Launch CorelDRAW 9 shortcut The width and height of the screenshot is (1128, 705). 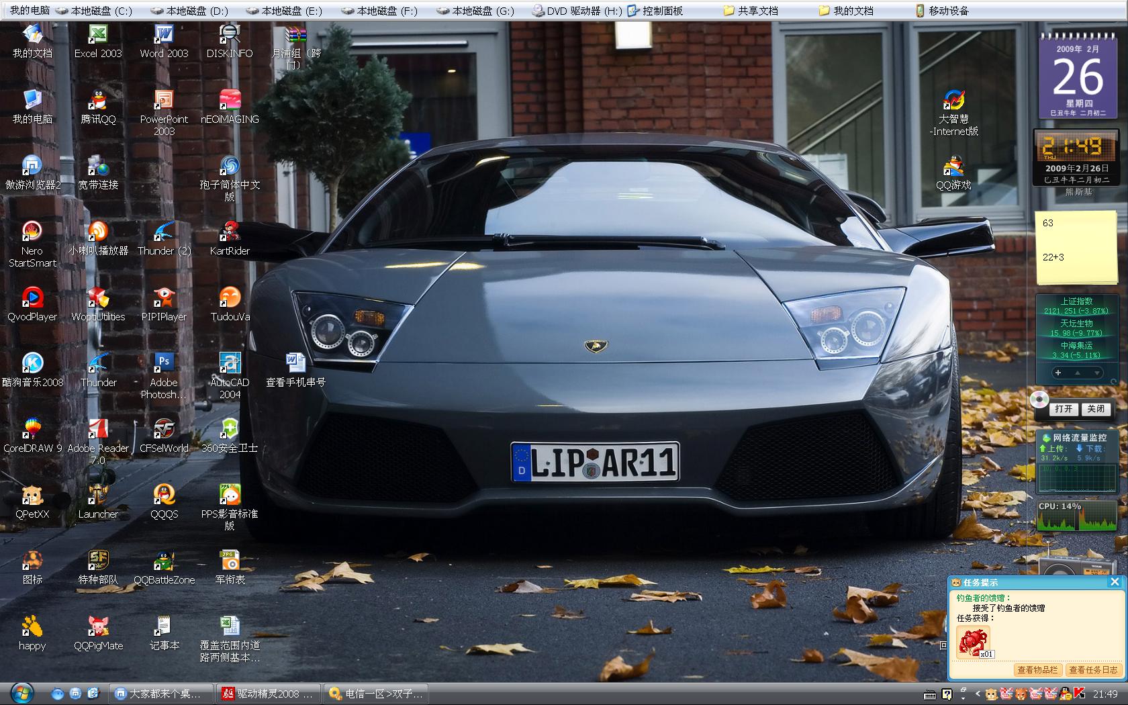click(x=32, y=436)
